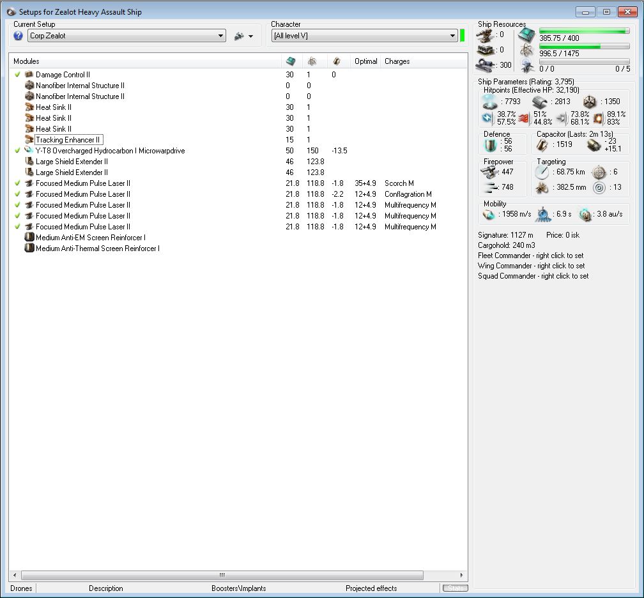The width and height of the screenshot is (644, 598).
Task: Click the Conflagration M charge cell
Action: coord(408,194)
